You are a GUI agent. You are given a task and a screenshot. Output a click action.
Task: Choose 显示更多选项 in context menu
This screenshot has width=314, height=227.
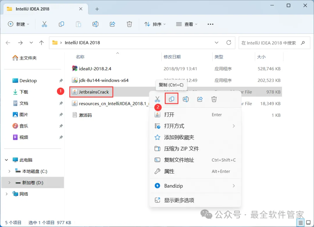coord(195,200)
